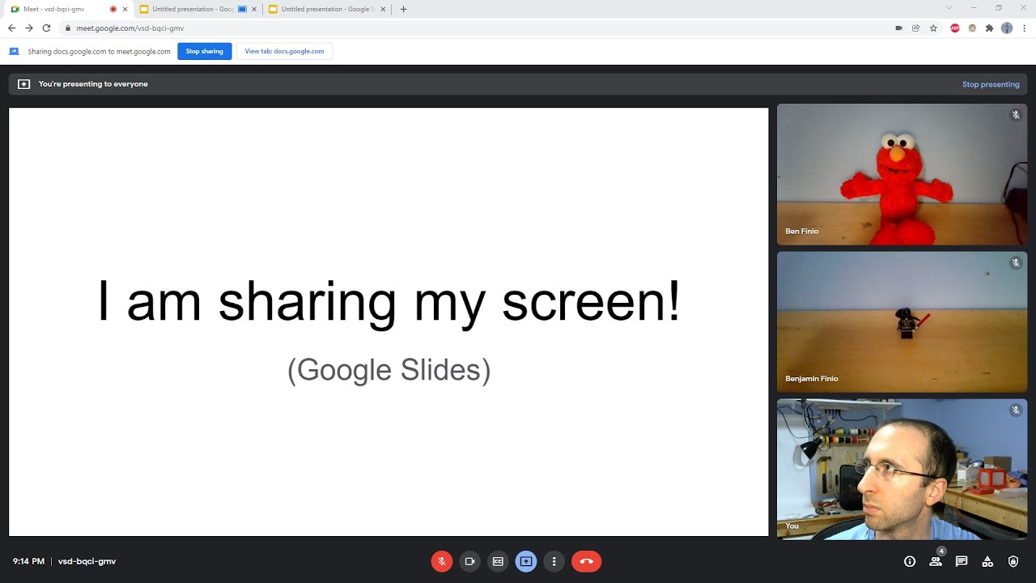
Task: Open the Chrome three-dot menu
Action: 1024,27
